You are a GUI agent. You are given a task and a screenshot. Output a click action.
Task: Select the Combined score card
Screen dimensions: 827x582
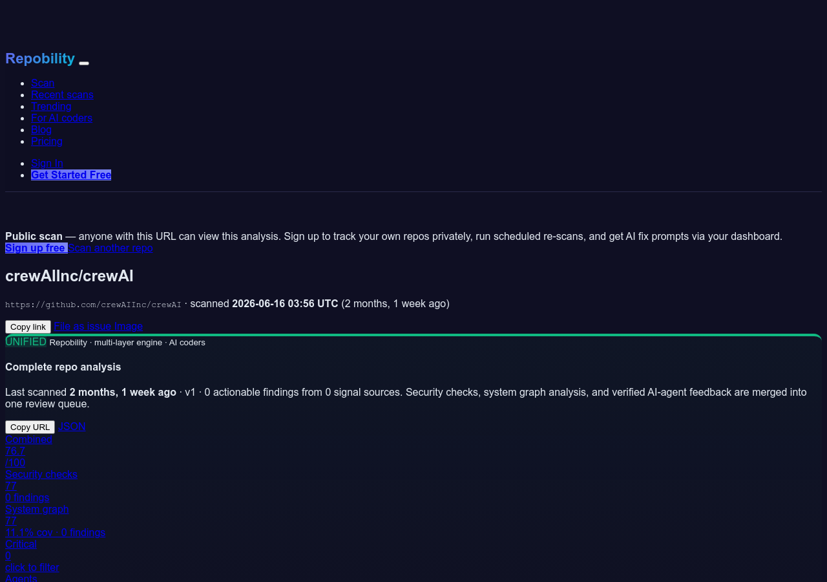point(28,451)
